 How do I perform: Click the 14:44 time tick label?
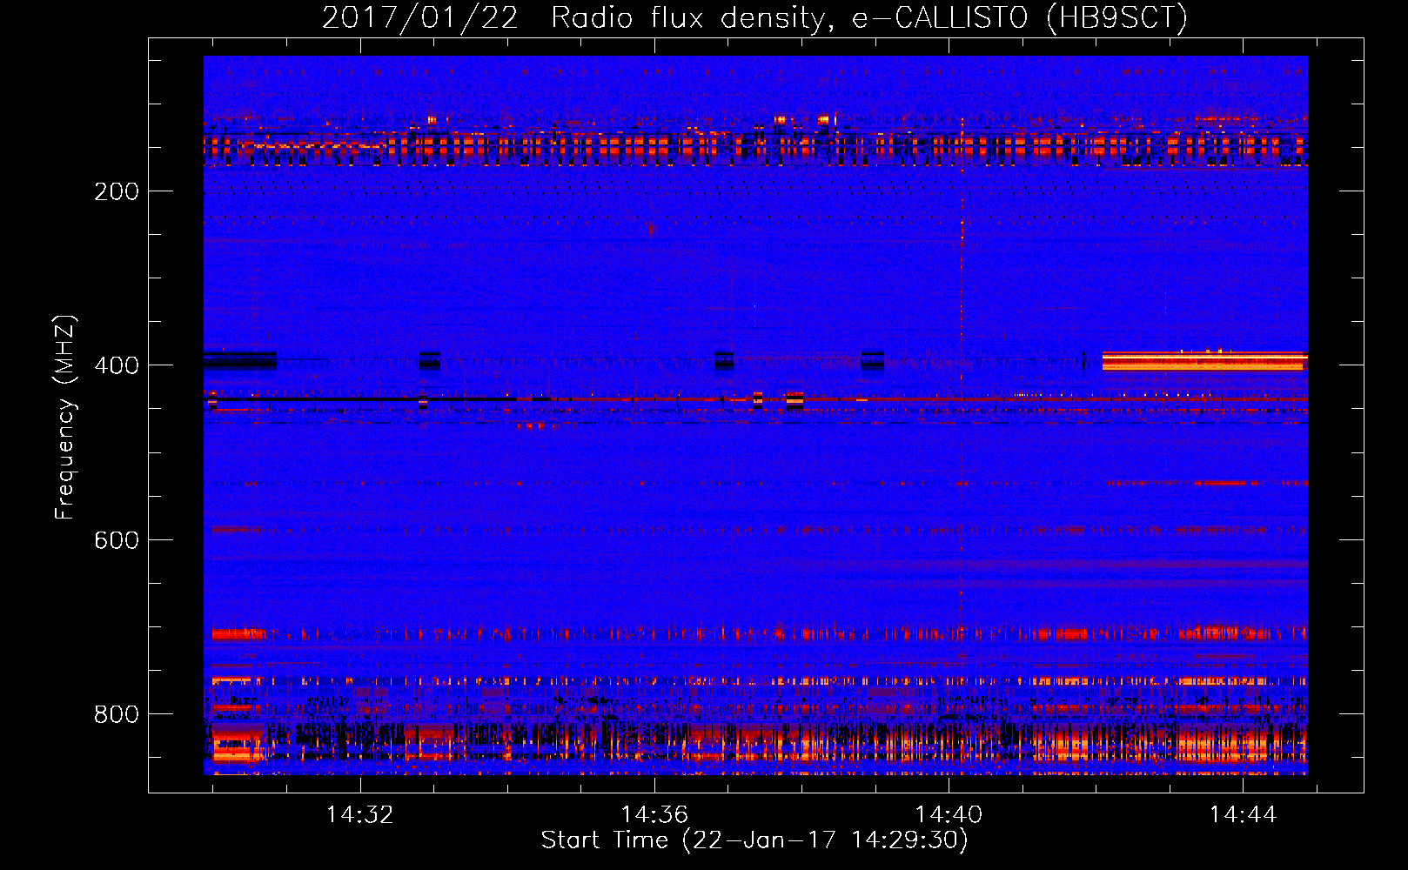pos(1243,814)
